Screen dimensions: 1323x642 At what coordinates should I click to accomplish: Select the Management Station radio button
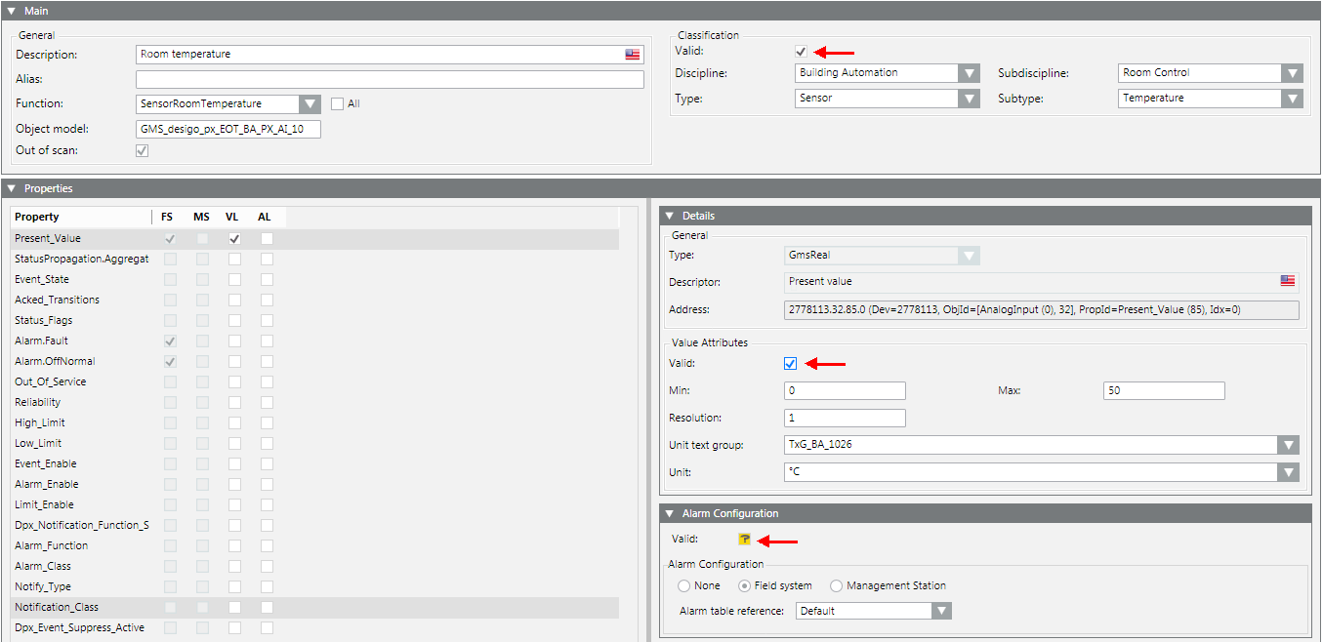pyautogui.click(x=837, y=585)
